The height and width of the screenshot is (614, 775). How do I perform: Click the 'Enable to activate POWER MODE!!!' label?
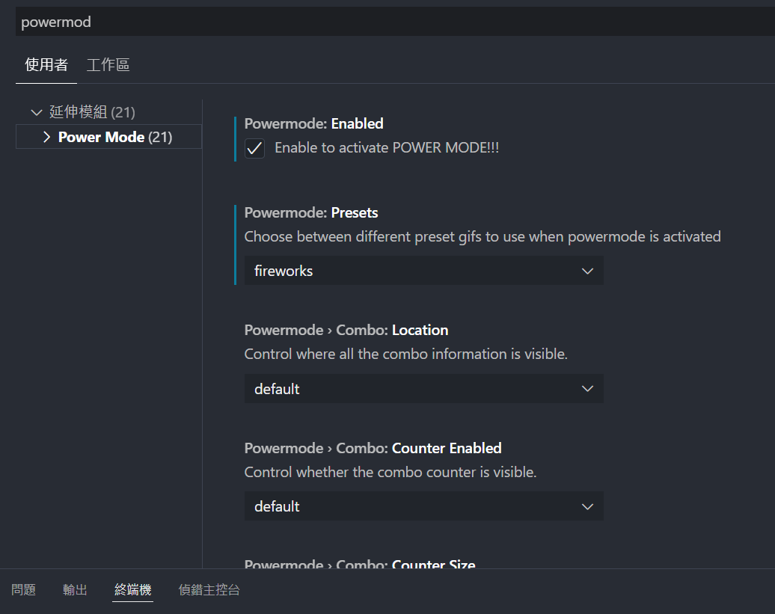click(387, 147)
